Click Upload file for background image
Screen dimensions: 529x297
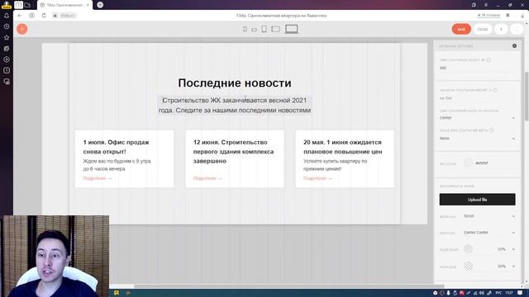(477, 200)
